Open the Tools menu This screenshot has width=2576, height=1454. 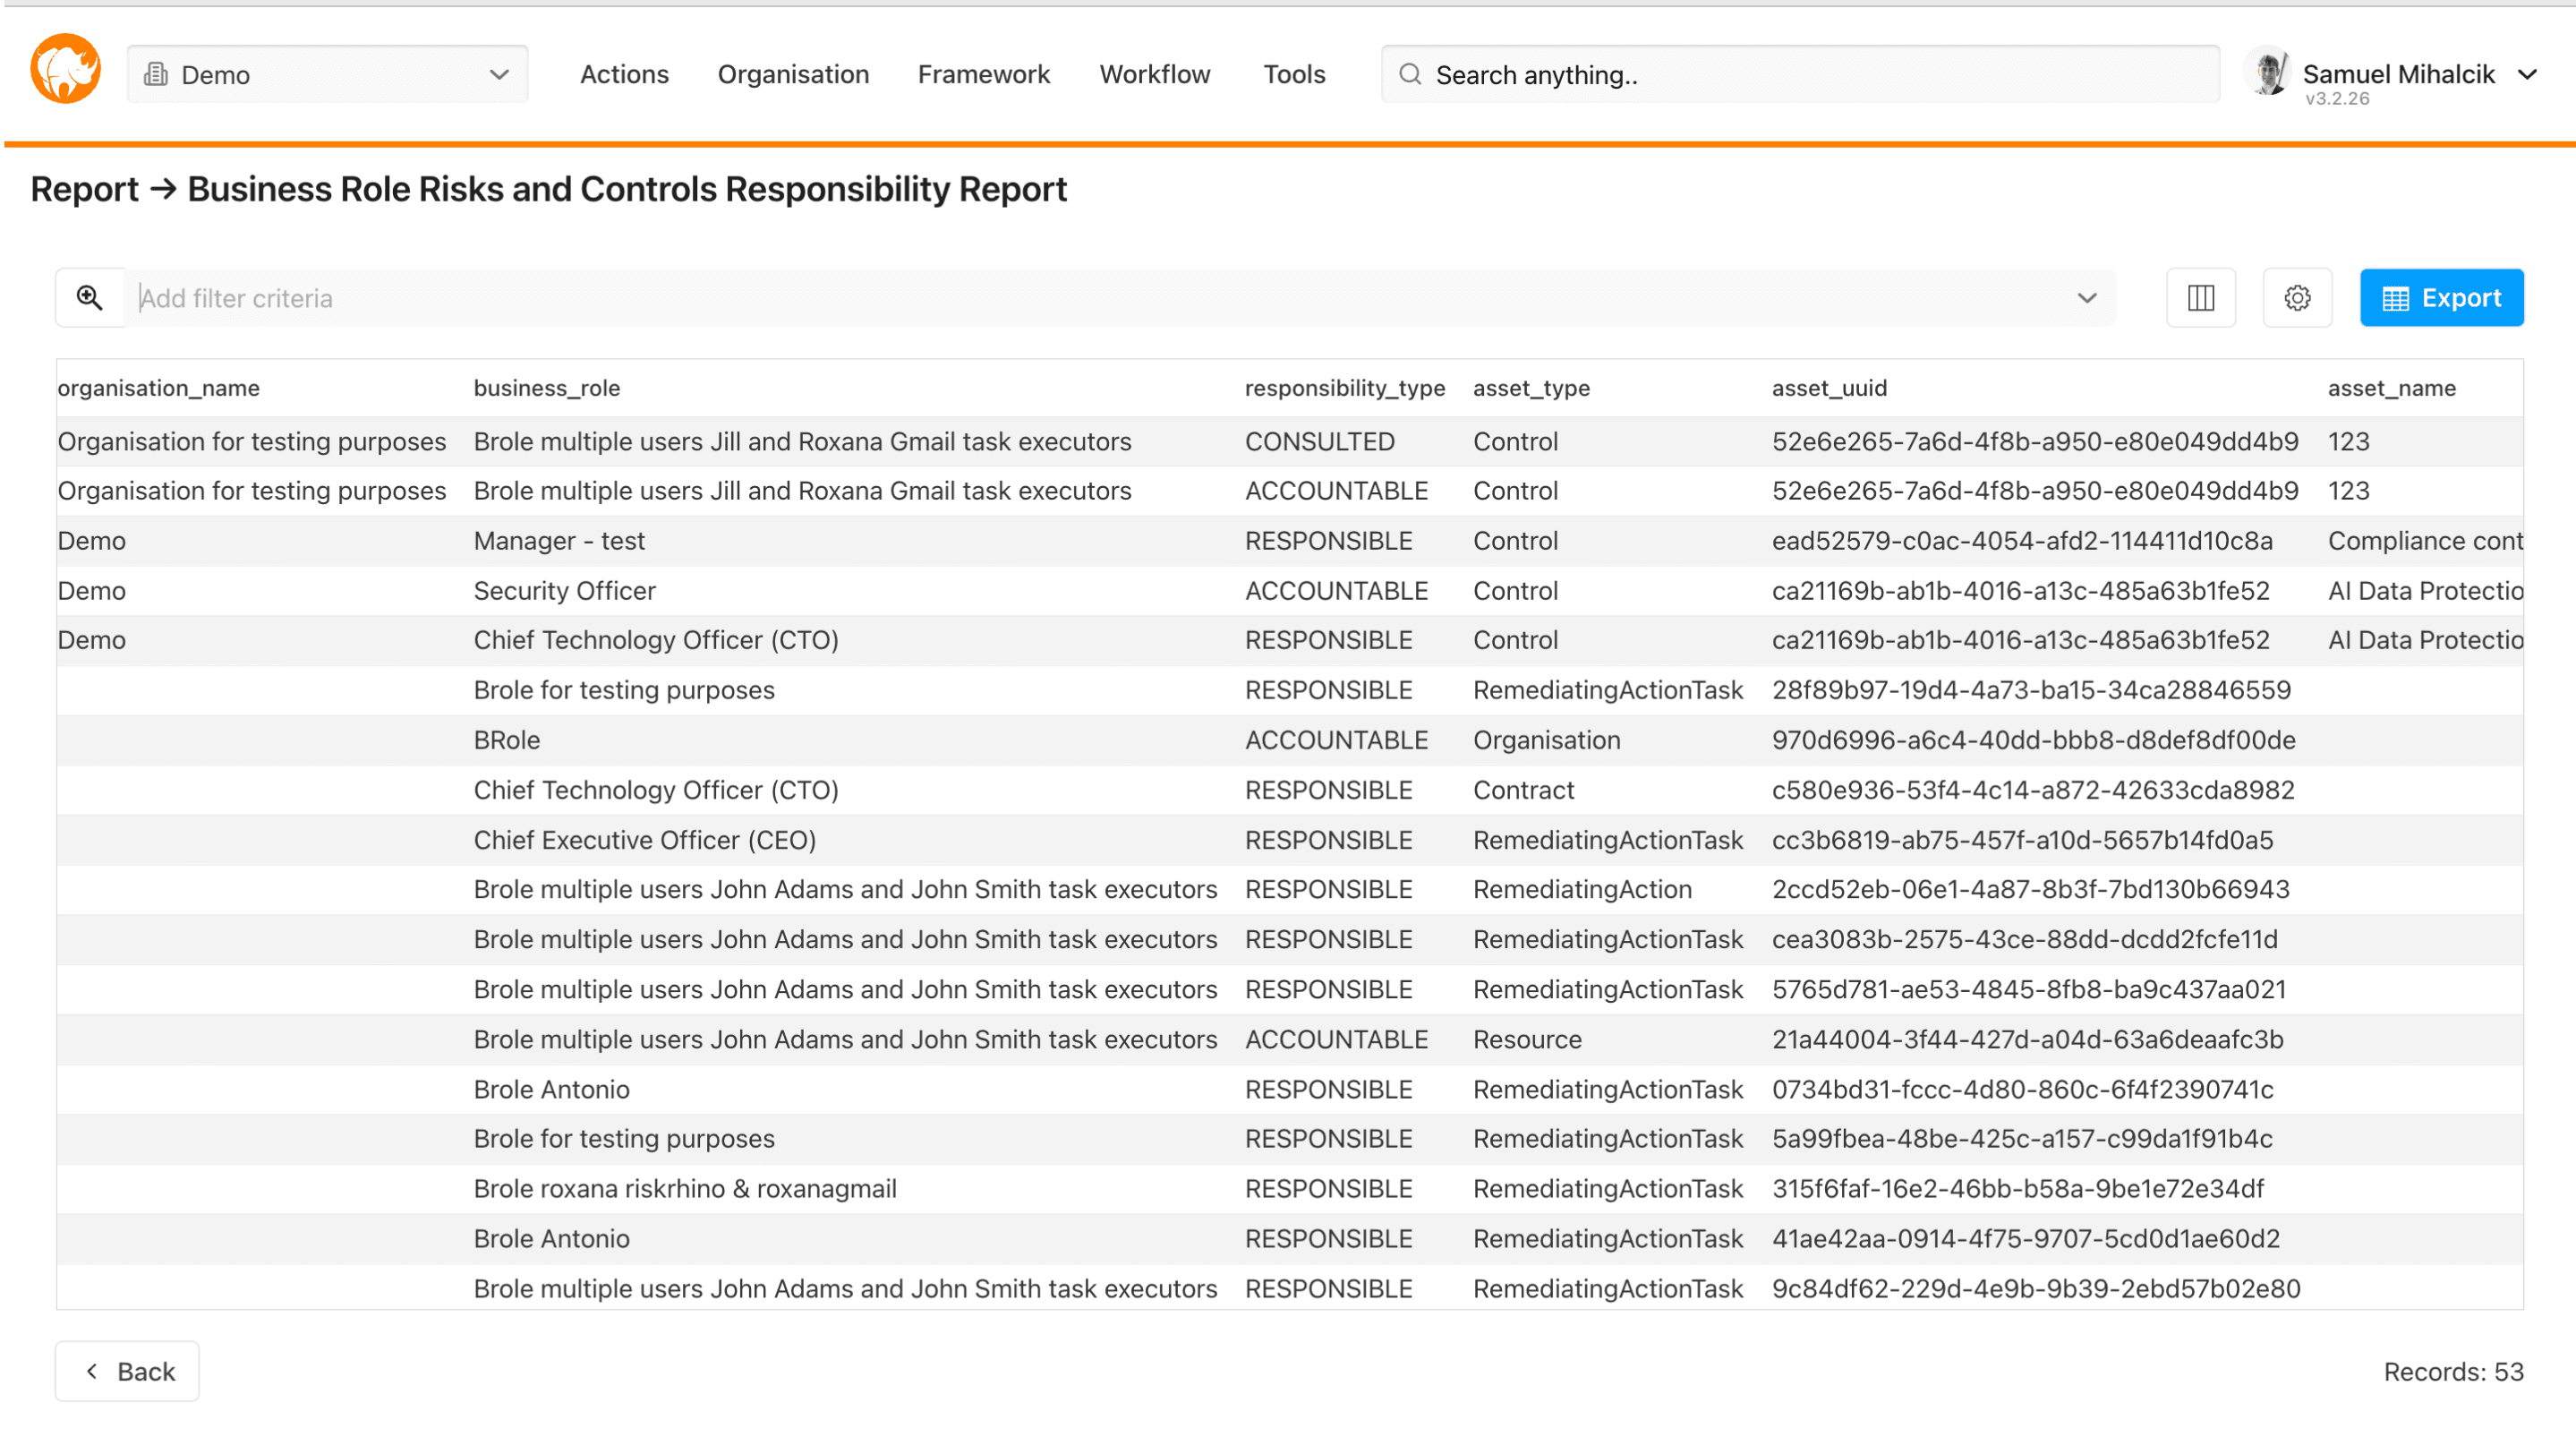pyautogui.click(x=1294, y=74)
